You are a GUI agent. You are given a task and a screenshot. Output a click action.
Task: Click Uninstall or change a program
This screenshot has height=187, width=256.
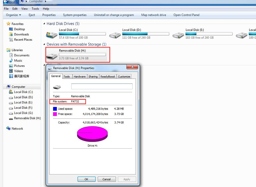[x=114, y=15]
